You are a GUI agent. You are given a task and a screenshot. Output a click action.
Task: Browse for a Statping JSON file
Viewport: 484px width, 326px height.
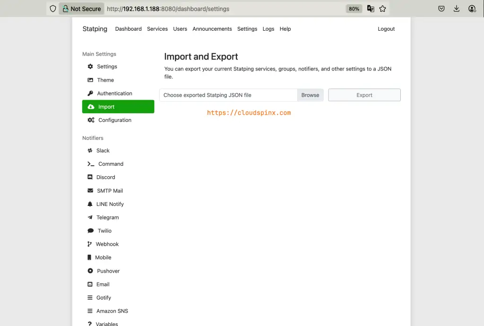point(310,94)
